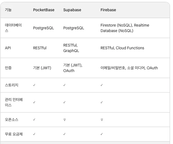Click Supabase storage checkmark
173x144 pixels.
(x=64, y=85)
